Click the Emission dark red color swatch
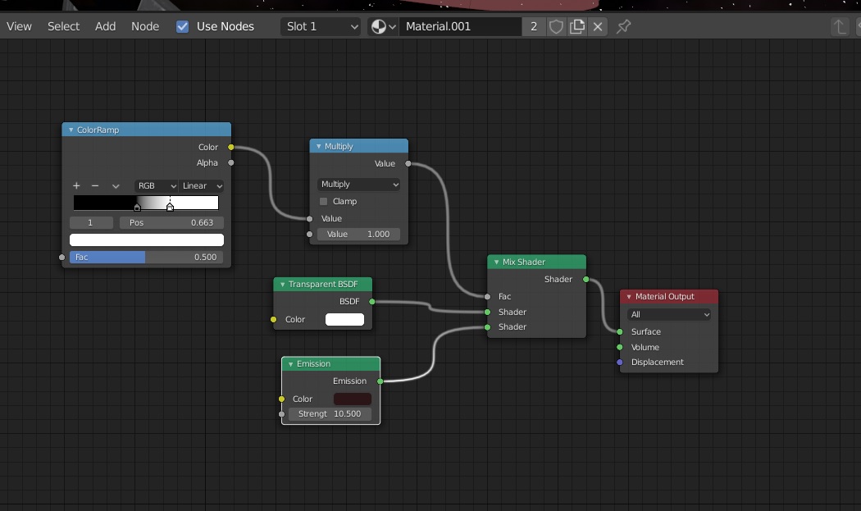The image size is (861, 511). [x=353, y=399]
